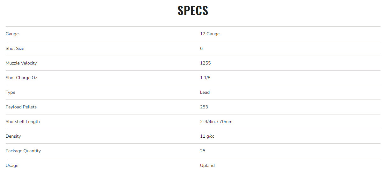
Task: Click the Shot Size label
Action: pos(15,49)
